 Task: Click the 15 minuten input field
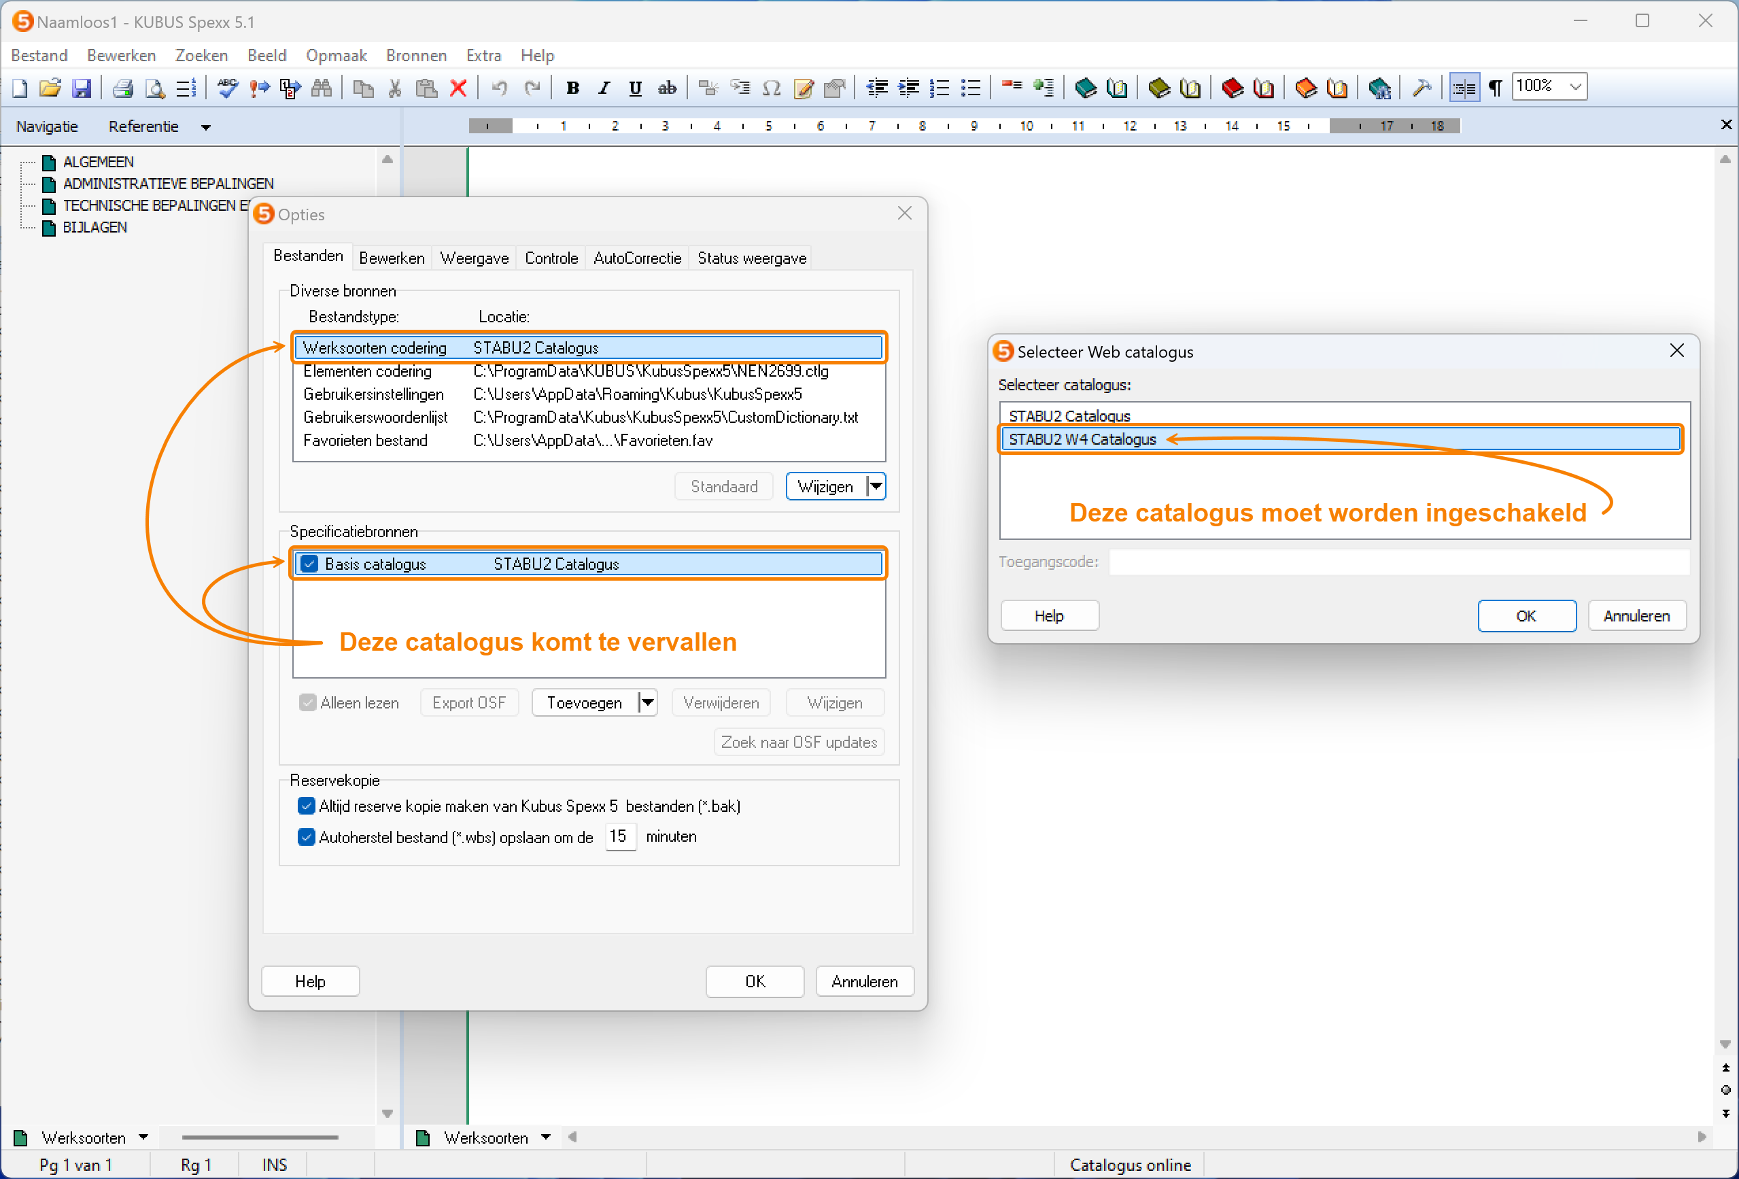coord(620,836)
